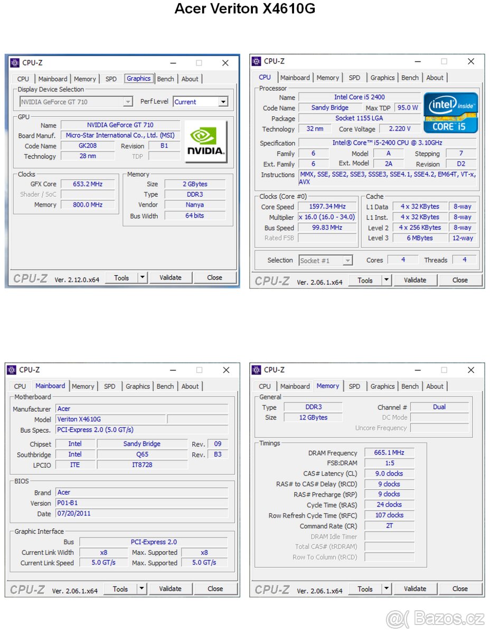Click the NVIDIA logo image
The width and height of the screenshot is (490, 634).
[x=206, y=141]
